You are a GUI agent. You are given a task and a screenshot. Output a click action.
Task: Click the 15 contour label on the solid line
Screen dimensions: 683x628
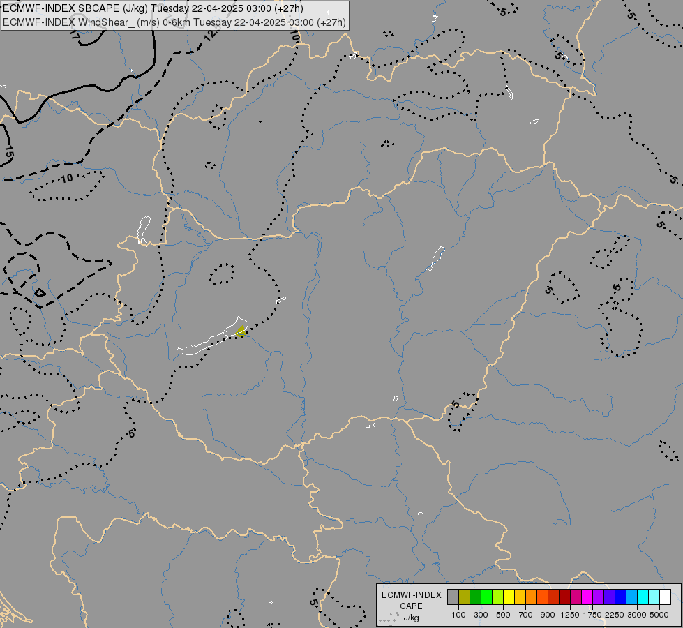point(9,153)
